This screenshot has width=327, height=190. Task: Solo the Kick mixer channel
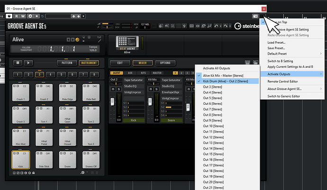pyautogui.click(x=118, y=89)
